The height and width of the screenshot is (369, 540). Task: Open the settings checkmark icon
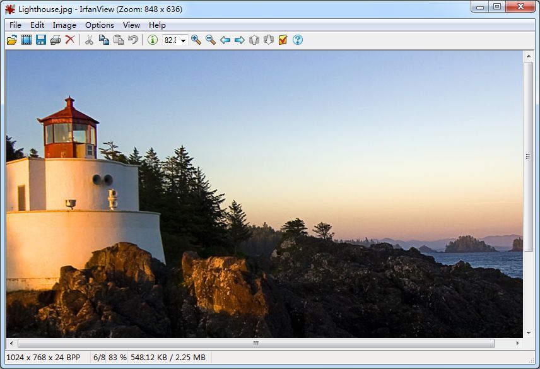[x=283, y=40]
